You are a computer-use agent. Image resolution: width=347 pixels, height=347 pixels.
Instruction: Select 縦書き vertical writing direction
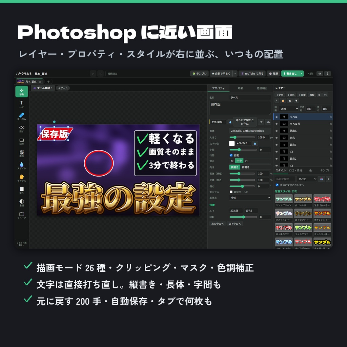(245, 167)
